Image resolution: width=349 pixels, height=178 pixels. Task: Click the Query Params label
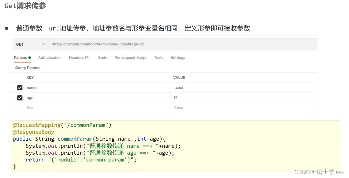coord(27,68)
